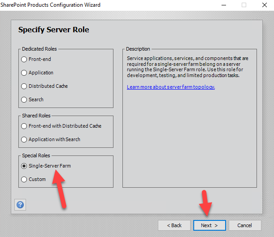
Task: Click the Next button
Action: 209,225
